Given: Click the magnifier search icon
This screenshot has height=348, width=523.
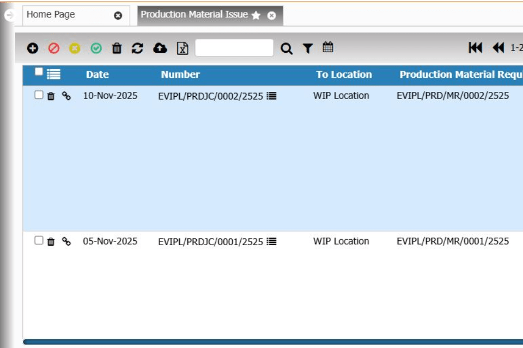Looking at the screenshot, I should [x=286, y=48].
